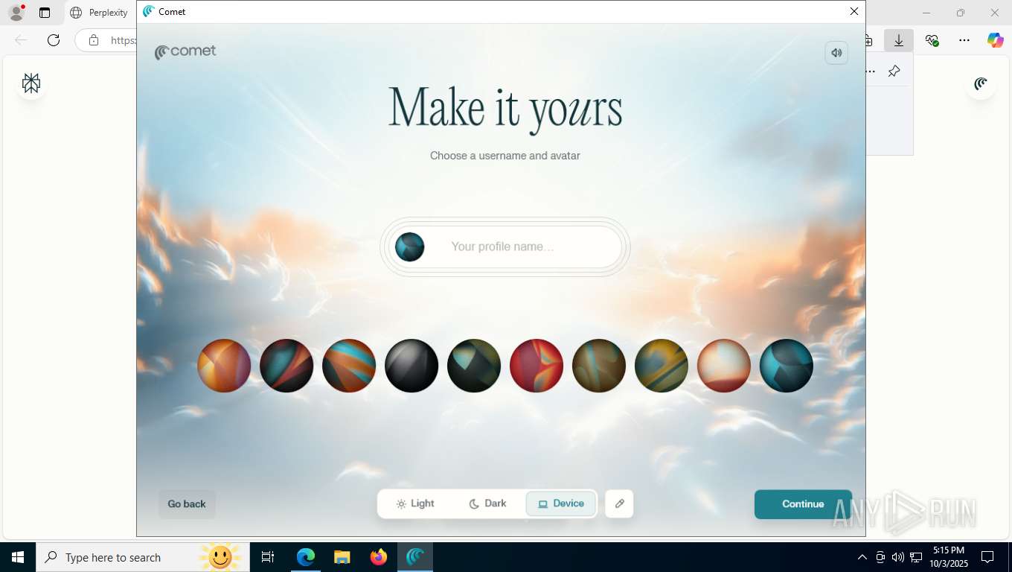The width and height of the screenshot is (1012, 572).
Task: Click the selected avatar beside the name field
Action: click(x=409, y=247)
